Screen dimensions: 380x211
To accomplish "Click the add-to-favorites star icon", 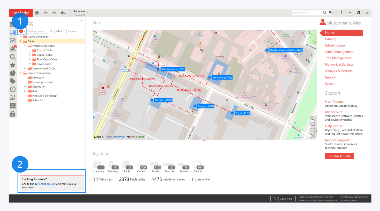I will pyautogui.click(x=63, y=13).
